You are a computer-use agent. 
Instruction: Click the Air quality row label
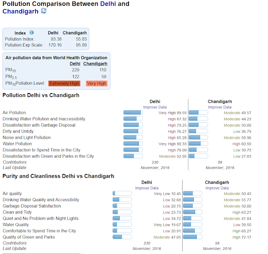pos(12,194)
